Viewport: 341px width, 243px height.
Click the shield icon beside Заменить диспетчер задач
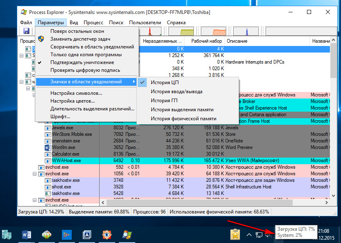(x=41, y=39)
